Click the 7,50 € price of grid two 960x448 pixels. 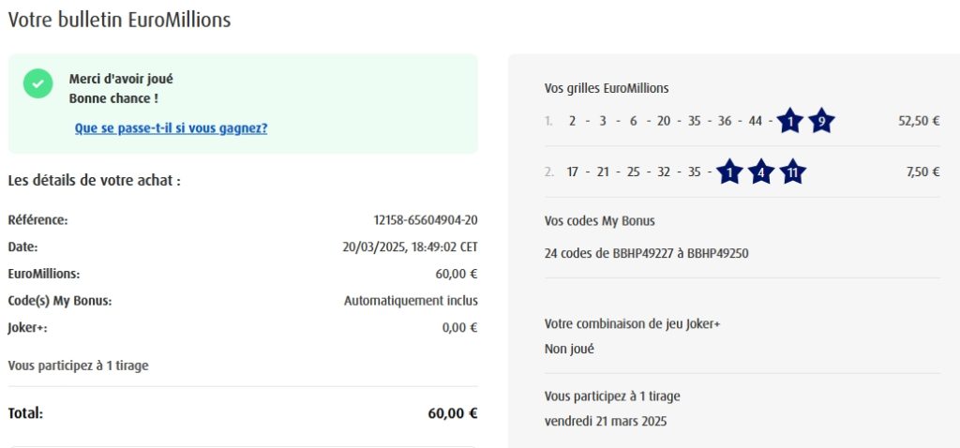point(922,172)
